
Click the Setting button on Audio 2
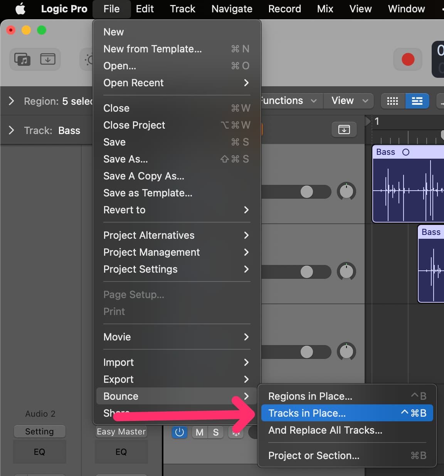39,431
